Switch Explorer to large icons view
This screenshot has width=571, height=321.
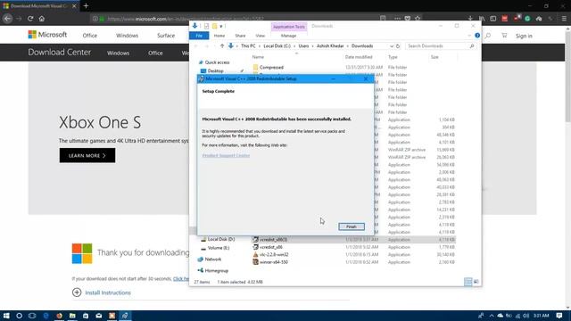[x=476, y=282]
